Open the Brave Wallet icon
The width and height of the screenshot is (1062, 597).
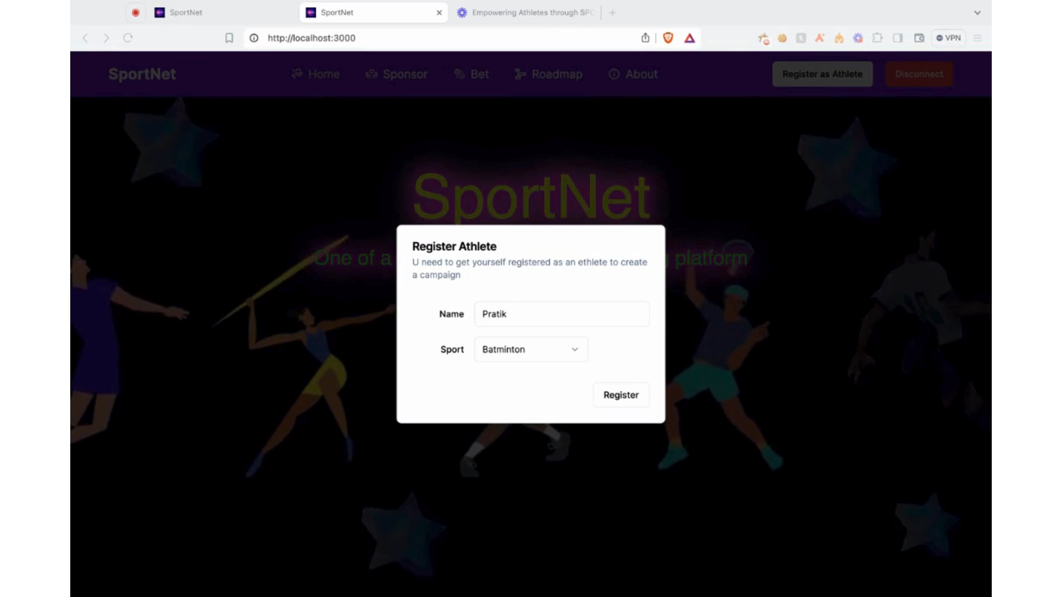point(919,38)
